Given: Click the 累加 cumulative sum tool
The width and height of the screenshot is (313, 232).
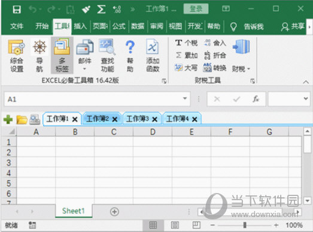Looking at the screenshot, I should [x=187, y=55].
